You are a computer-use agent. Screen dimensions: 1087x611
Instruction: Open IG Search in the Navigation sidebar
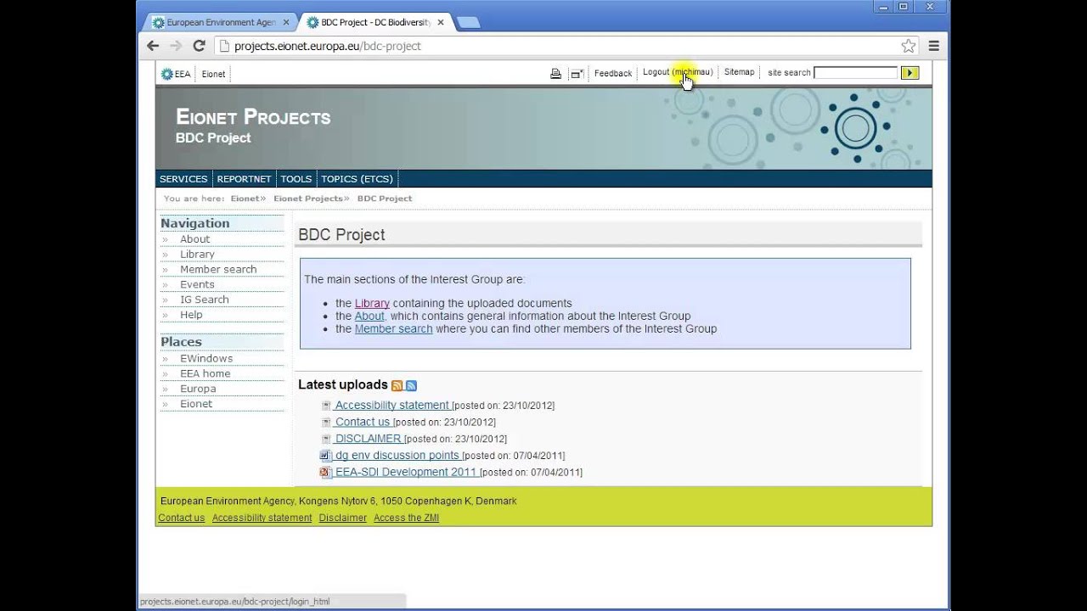coord(205,300)
